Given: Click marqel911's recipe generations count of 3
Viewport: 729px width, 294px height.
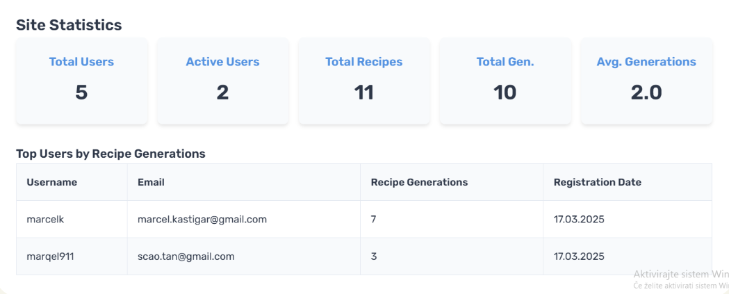Looking at the screenshot, I should 374,256.
